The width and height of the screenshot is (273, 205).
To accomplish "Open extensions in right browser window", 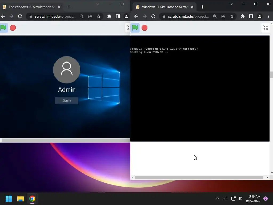I will click(x=243, y=16).
